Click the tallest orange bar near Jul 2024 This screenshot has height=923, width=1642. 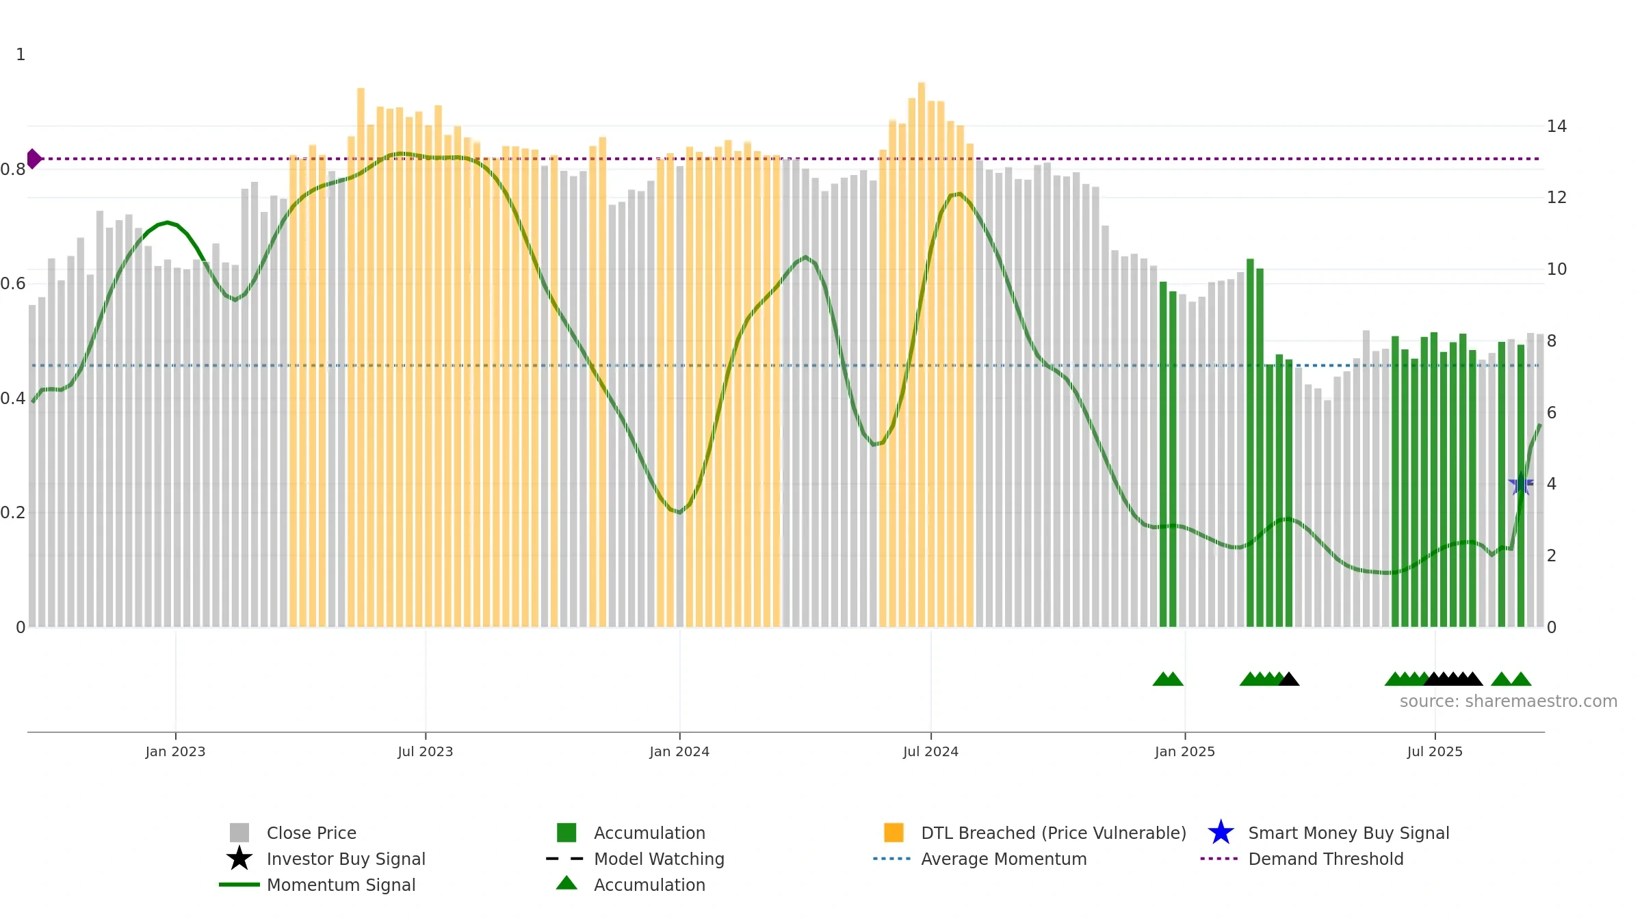click(922, 354)
